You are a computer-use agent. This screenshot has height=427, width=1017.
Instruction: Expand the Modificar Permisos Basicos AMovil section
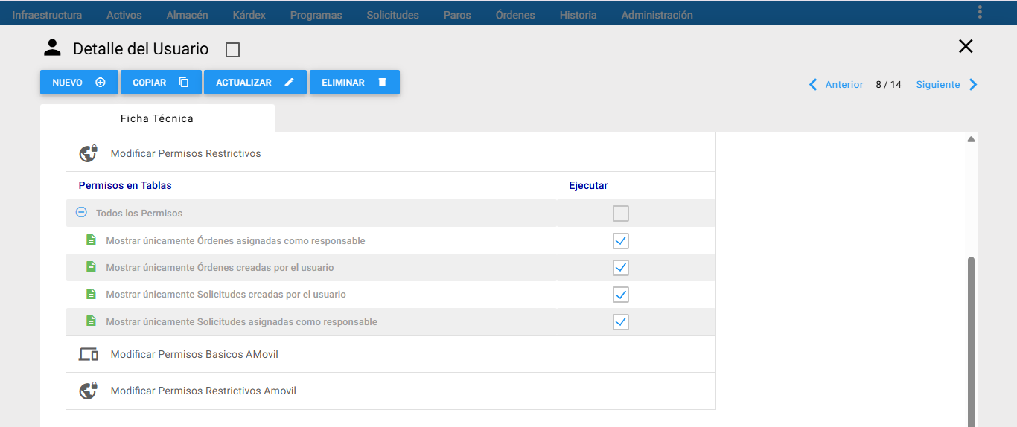(x=391, y=354)
